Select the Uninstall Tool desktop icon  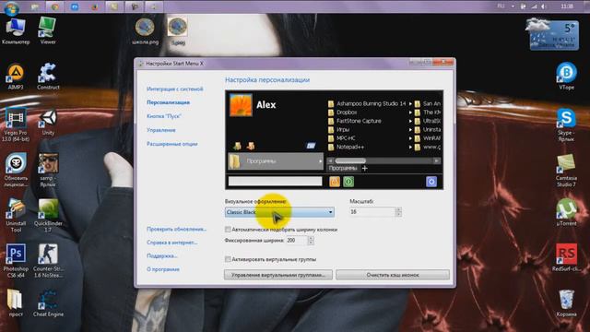click(16, 216)
